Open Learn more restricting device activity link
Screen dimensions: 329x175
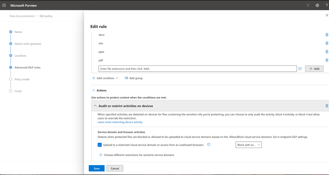(120, 122)
